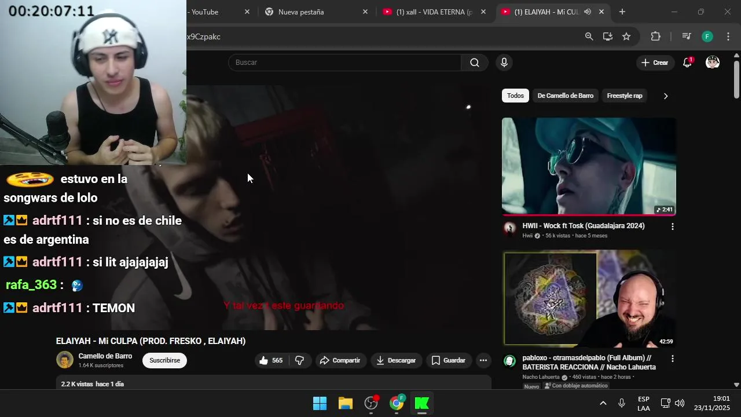
Task: Open the YouTube account avatar menu
Action: click(x=713, y=63)
